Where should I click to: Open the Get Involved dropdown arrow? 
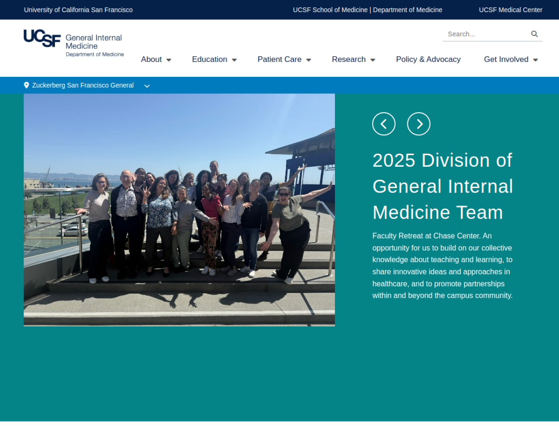tap(535, 60)
